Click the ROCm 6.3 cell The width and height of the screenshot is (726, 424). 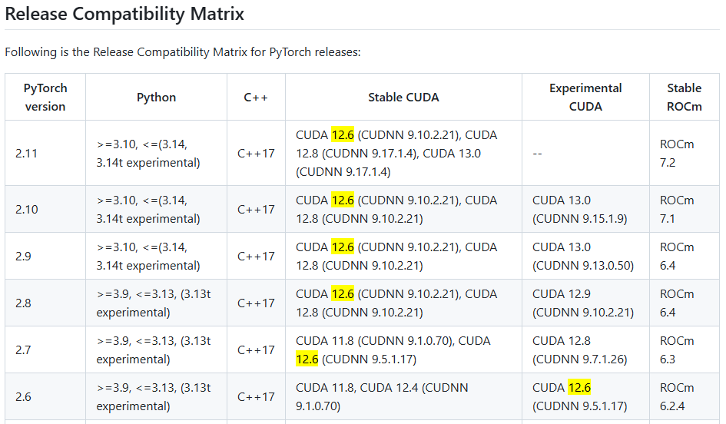[x=685, y=349]
